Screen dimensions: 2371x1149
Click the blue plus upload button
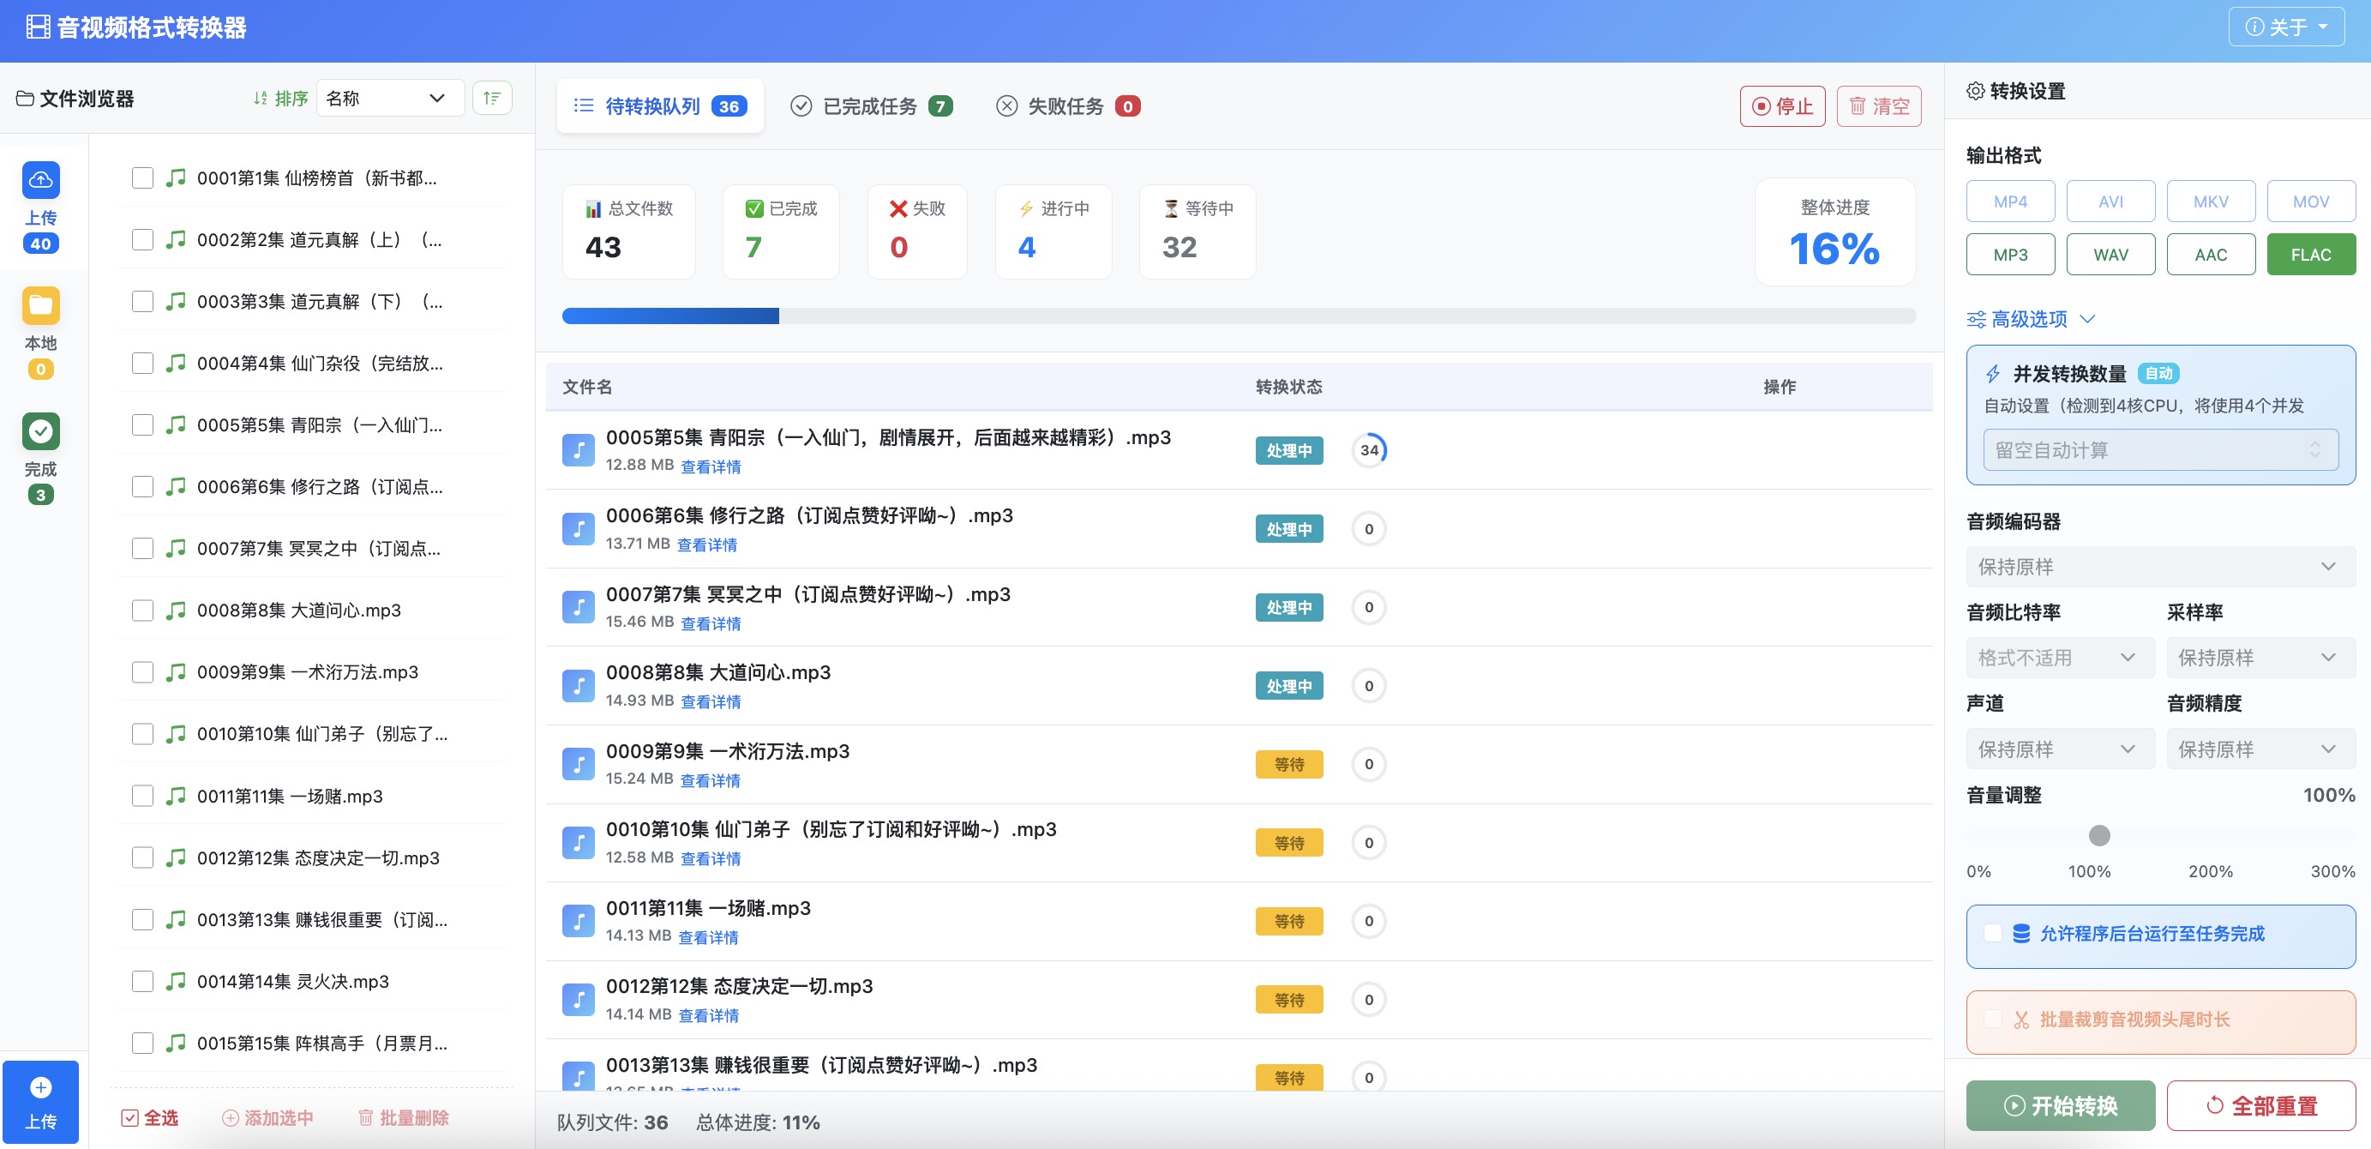pyautogui.click(x=40, y=1101)
